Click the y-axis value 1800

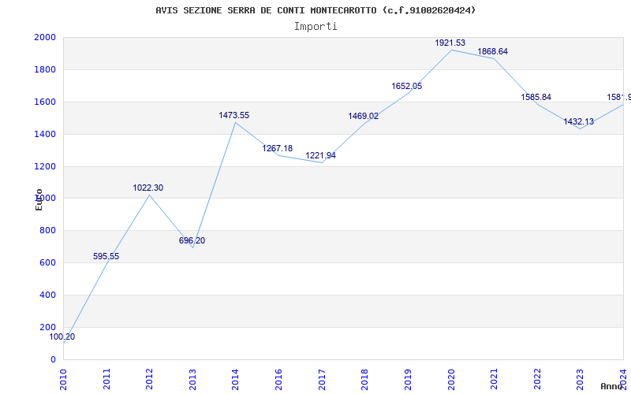(45, 69)
